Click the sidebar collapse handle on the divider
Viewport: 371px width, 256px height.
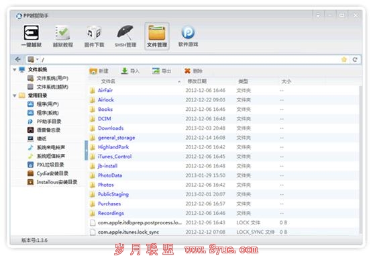point(86,151)
